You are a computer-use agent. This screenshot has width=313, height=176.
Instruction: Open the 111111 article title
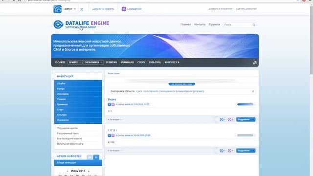[112, 131]
